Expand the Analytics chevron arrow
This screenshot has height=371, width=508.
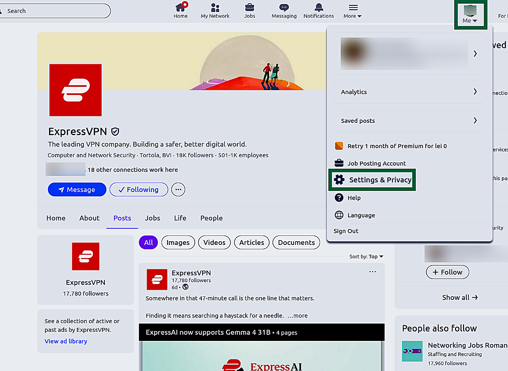pyautogui.click(x=475, y=92)
